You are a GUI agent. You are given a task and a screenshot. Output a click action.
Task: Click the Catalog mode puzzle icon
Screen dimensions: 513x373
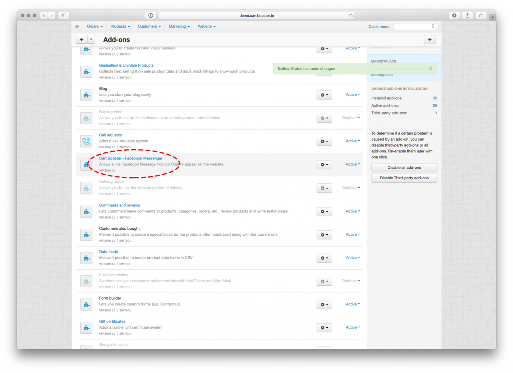point(86,188)
